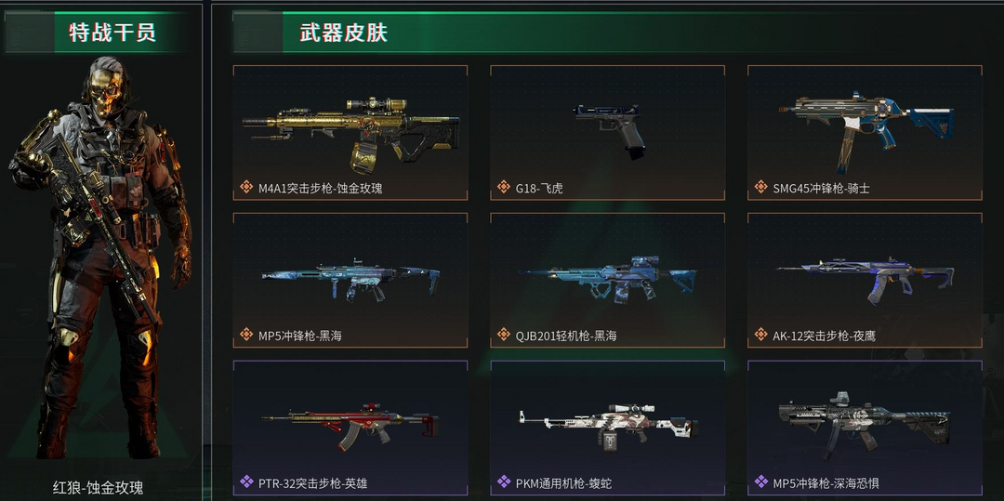Select the G18 pistol skin image
The width and height of the screenshot is (1004, 501).
pos(610,131)
